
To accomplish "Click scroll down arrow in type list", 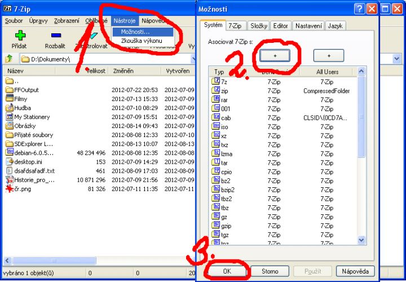I will pyautogui.click(x=361, y=240).
